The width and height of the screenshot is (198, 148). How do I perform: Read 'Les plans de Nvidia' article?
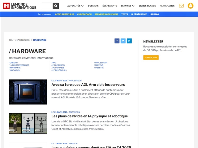(89, 116)
